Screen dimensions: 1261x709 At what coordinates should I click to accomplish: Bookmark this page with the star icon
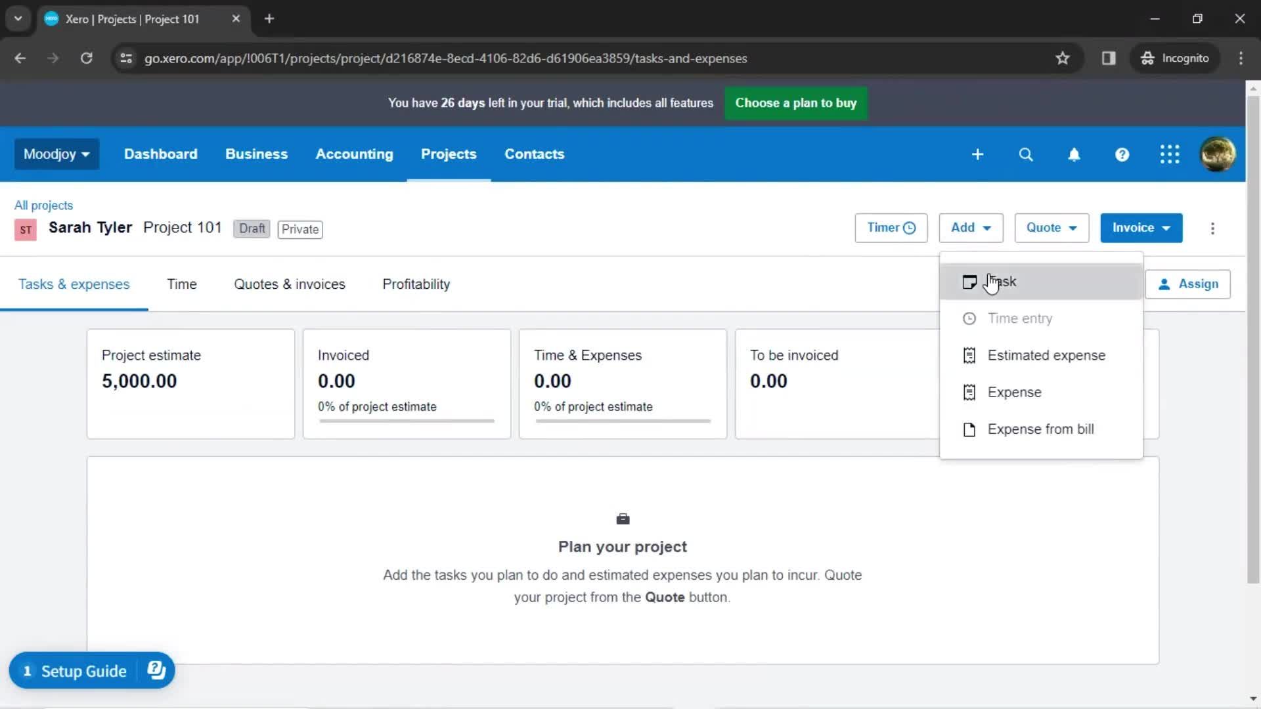click(1063, 58)
